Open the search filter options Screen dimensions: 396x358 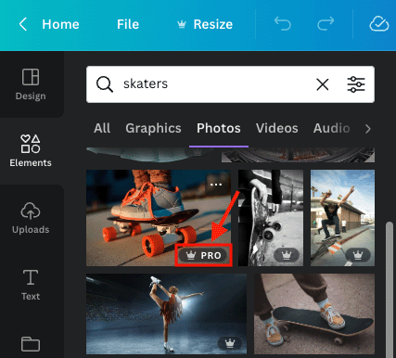(356, 84)
